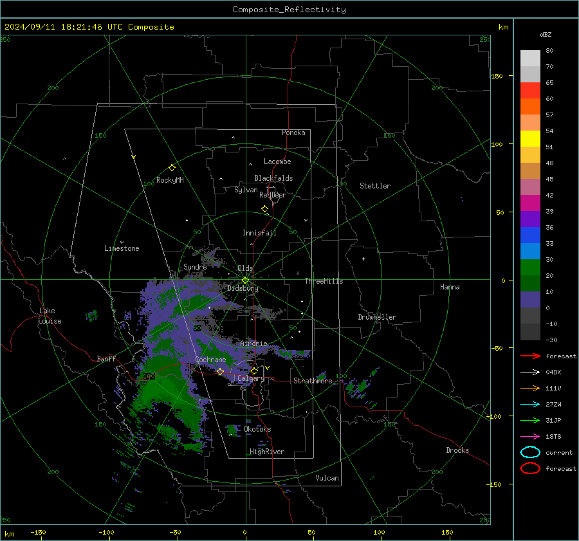
Task: Click the Hanna label
Action: pos(450,287)
